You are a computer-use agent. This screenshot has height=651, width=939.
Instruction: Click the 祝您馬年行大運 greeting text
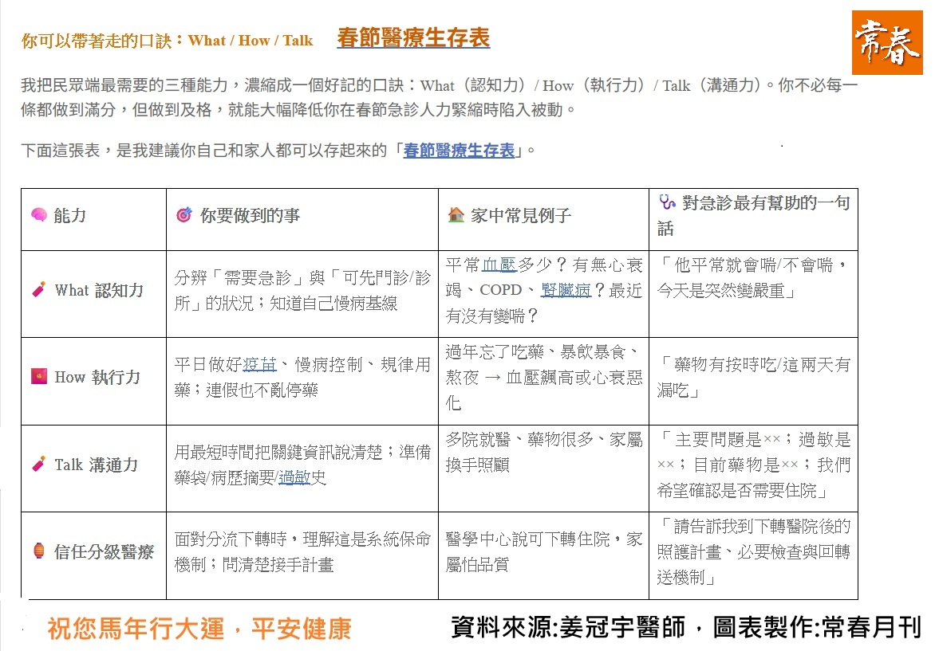click(199, 629)
